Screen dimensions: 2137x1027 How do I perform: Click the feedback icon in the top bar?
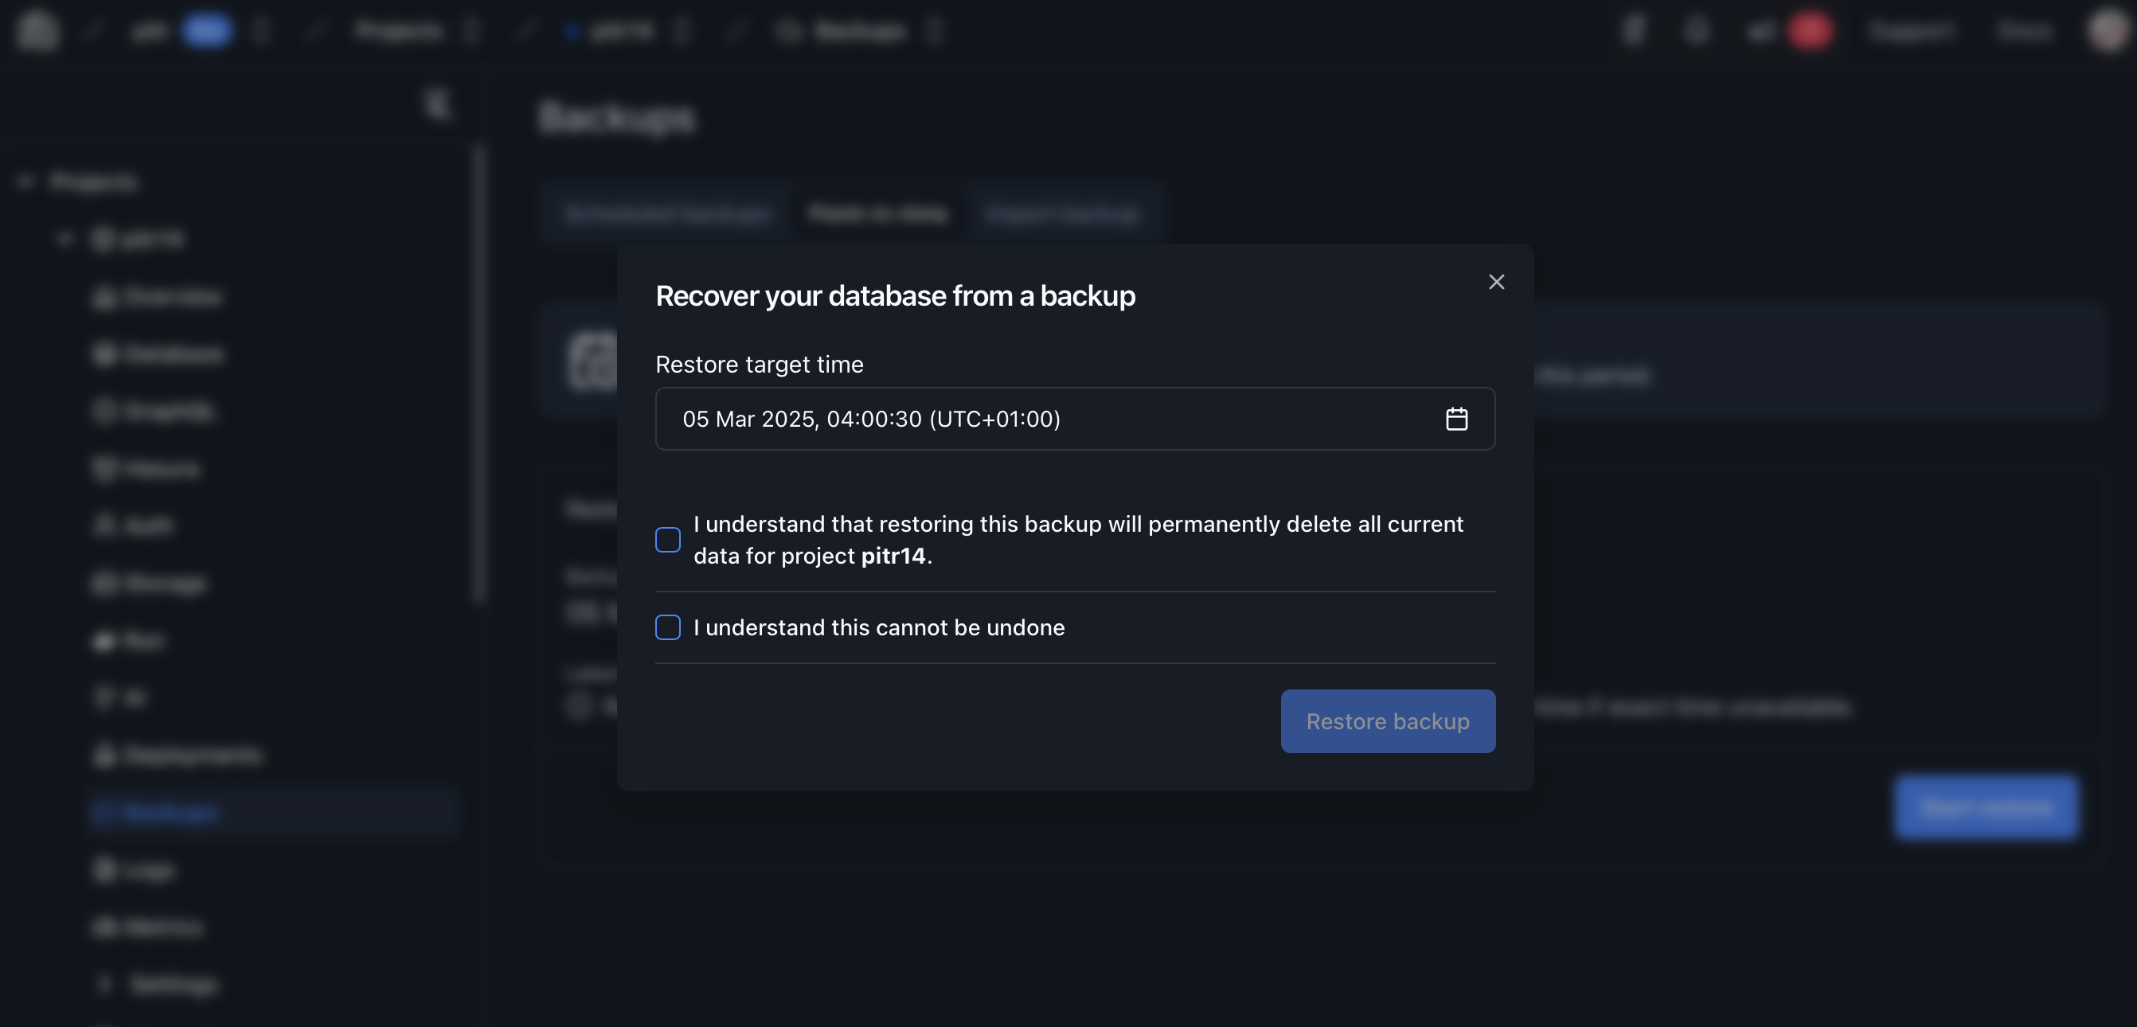point(1634,31)
